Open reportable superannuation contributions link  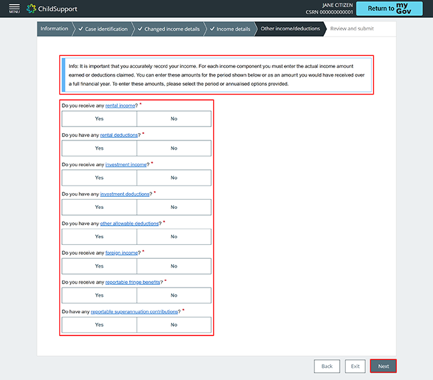[134, 311]
